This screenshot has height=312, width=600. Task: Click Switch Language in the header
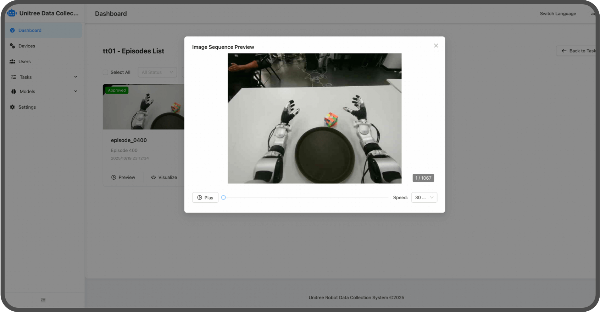pos(558,14)
